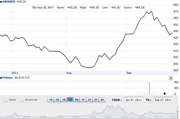Click the VNINDEX: 449.26 title text
The height and width of the screenshot is (119, 180).
(x=14, y=2)
